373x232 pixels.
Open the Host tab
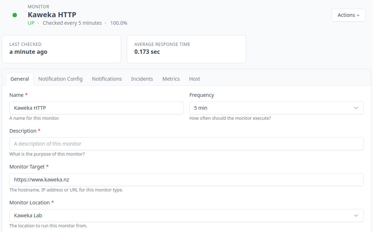[x=194, y=79]
